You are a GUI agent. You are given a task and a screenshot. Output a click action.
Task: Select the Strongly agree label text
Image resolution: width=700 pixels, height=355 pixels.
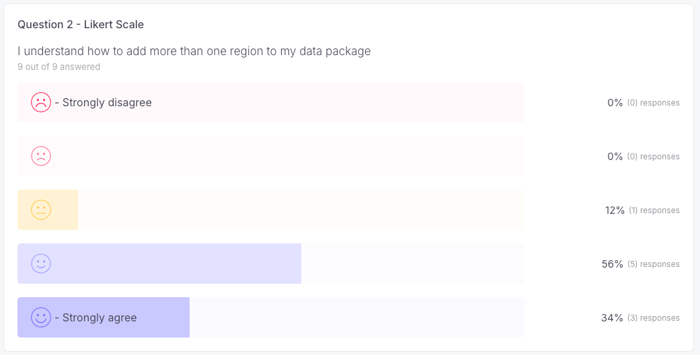click(99, 318)
